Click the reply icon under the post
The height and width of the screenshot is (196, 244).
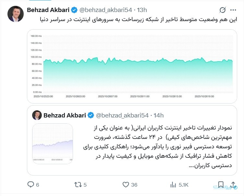tap(31, 184)
